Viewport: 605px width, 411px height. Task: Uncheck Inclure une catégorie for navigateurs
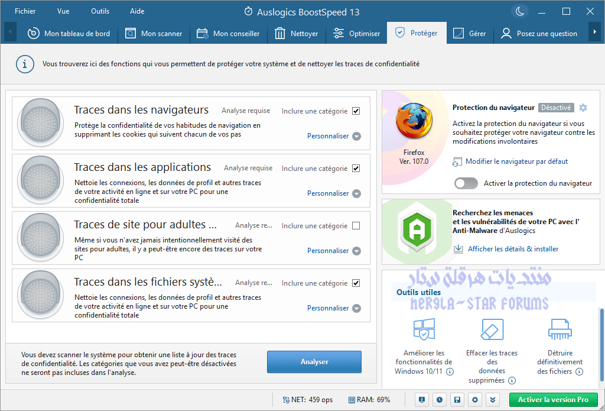[356, 111]
